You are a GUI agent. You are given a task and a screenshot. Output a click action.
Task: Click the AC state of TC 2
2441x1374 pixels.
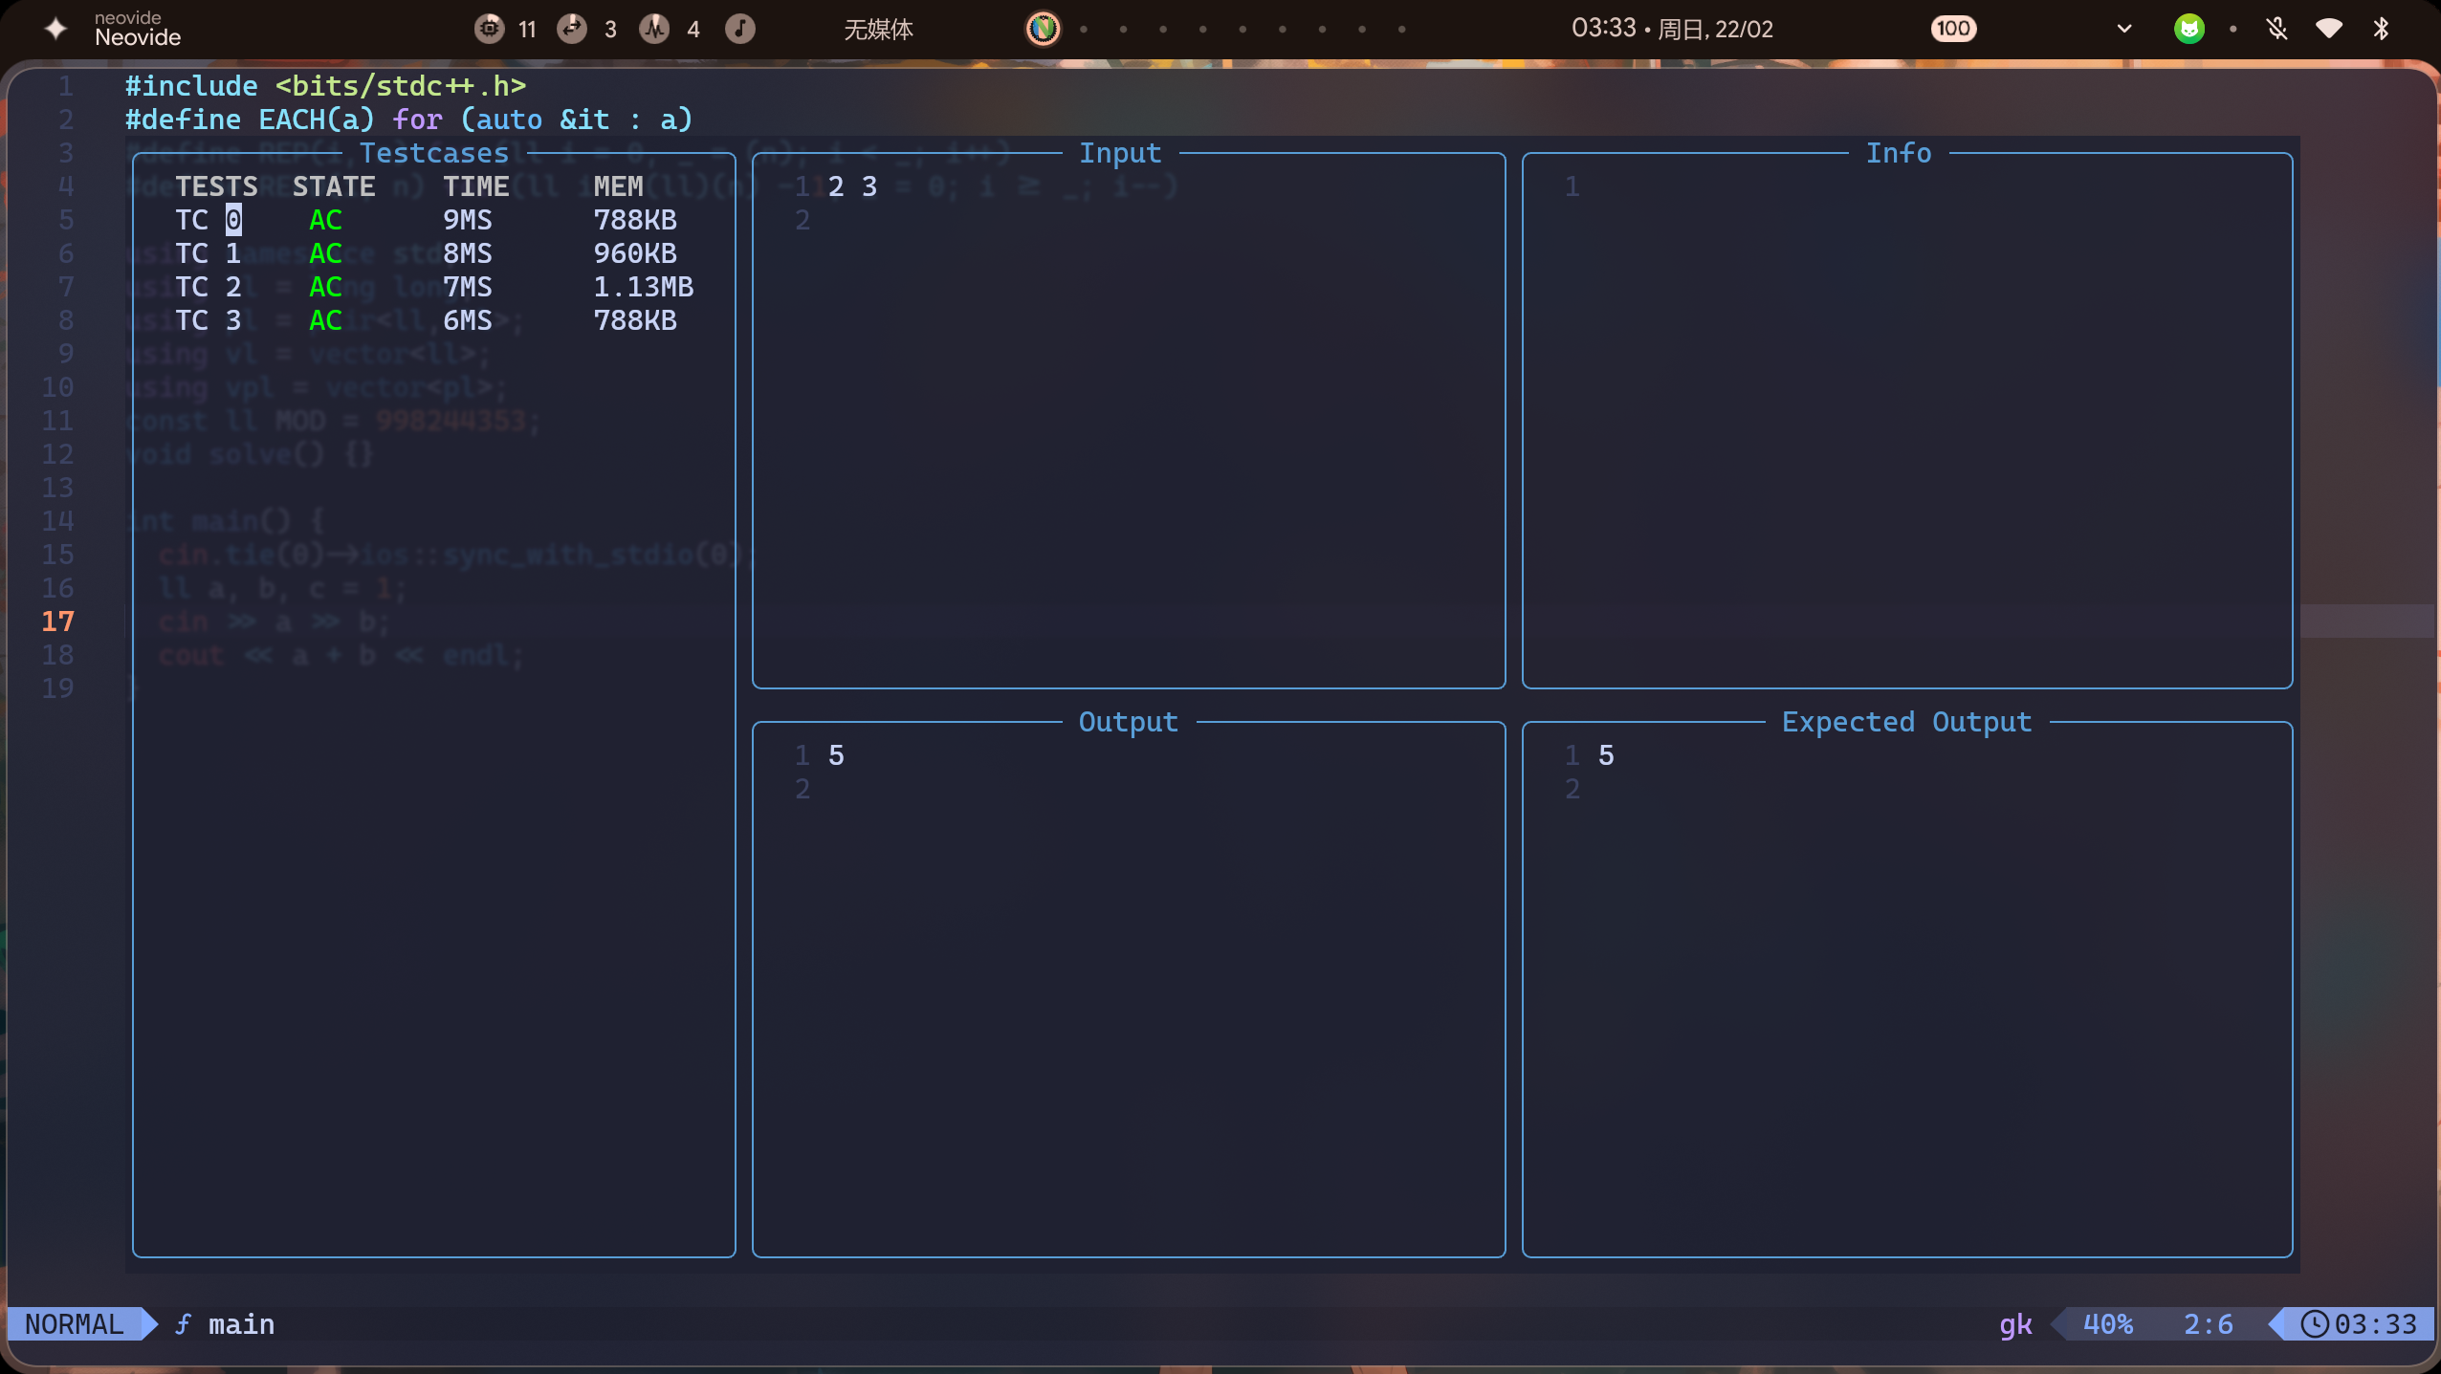coord(325,287)
